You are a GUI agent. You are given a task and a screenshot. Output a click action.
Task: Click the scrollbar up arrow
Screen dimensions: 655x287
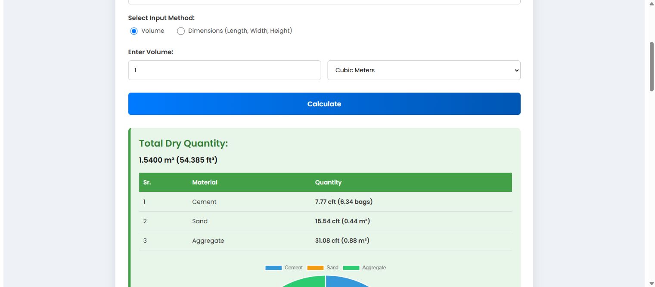651,3
